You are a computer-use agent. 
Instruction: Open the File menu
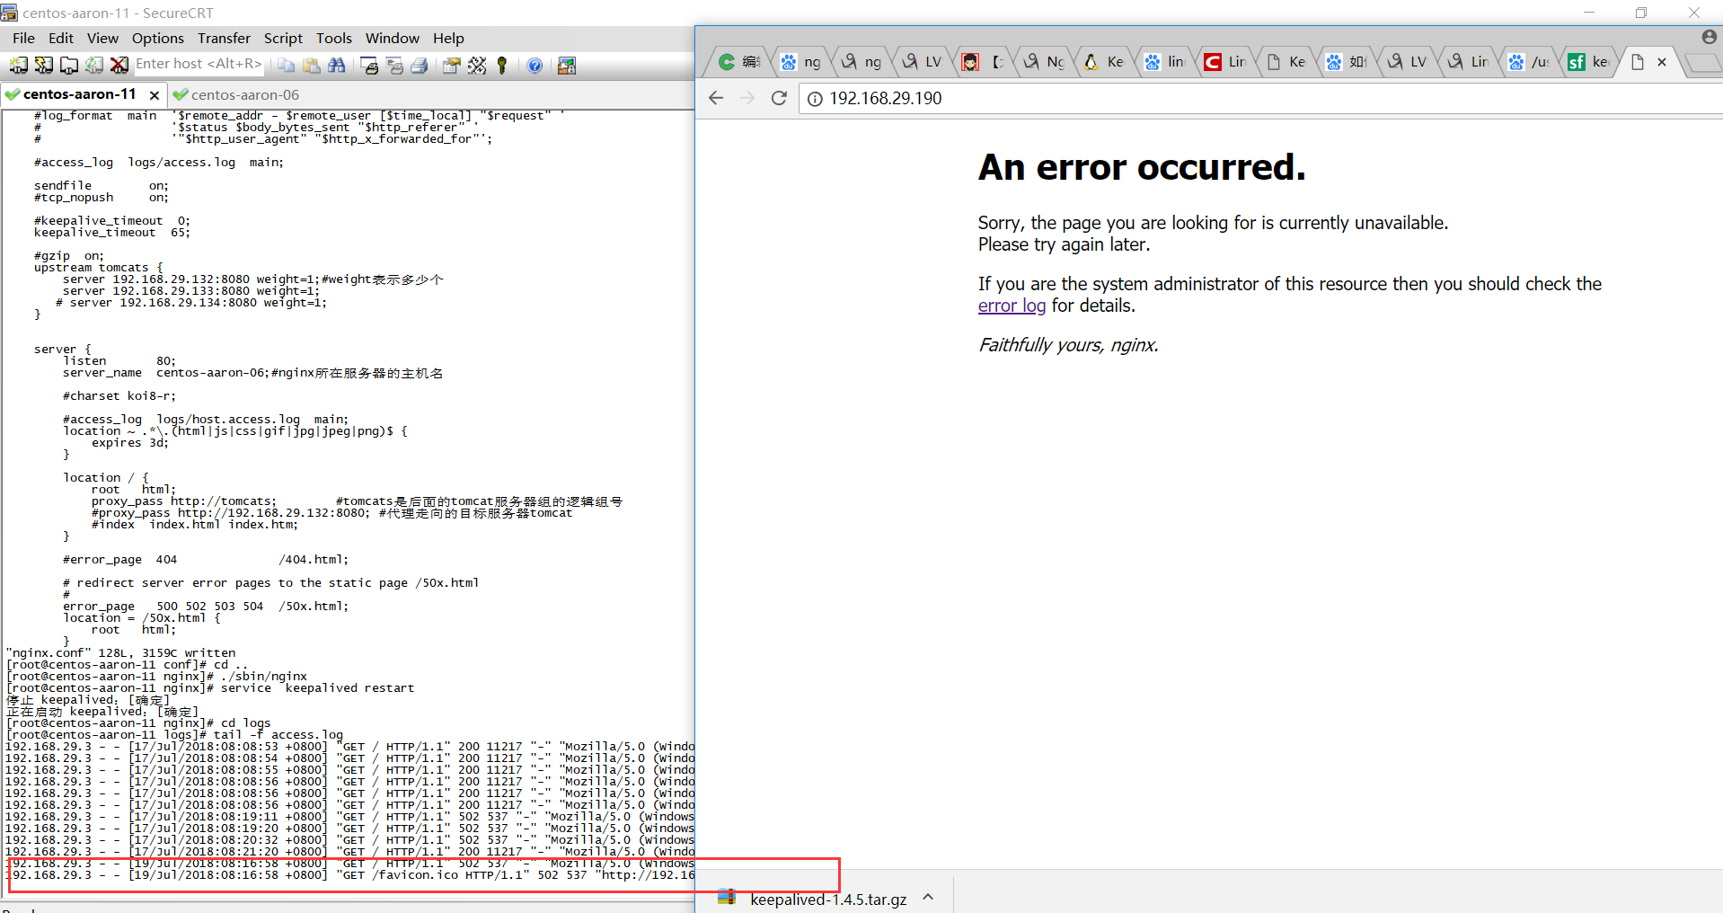(23, 38)
